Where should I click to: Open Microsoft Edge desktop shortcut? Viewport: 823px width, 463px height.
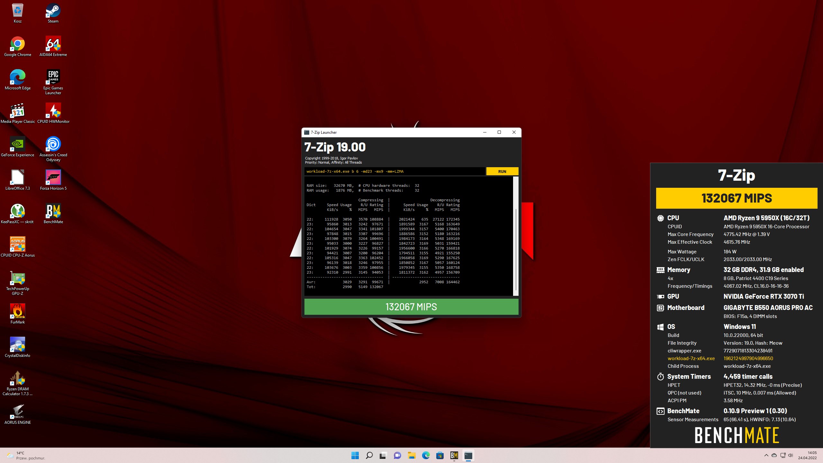pyautogui.click(x=18, y=80)
